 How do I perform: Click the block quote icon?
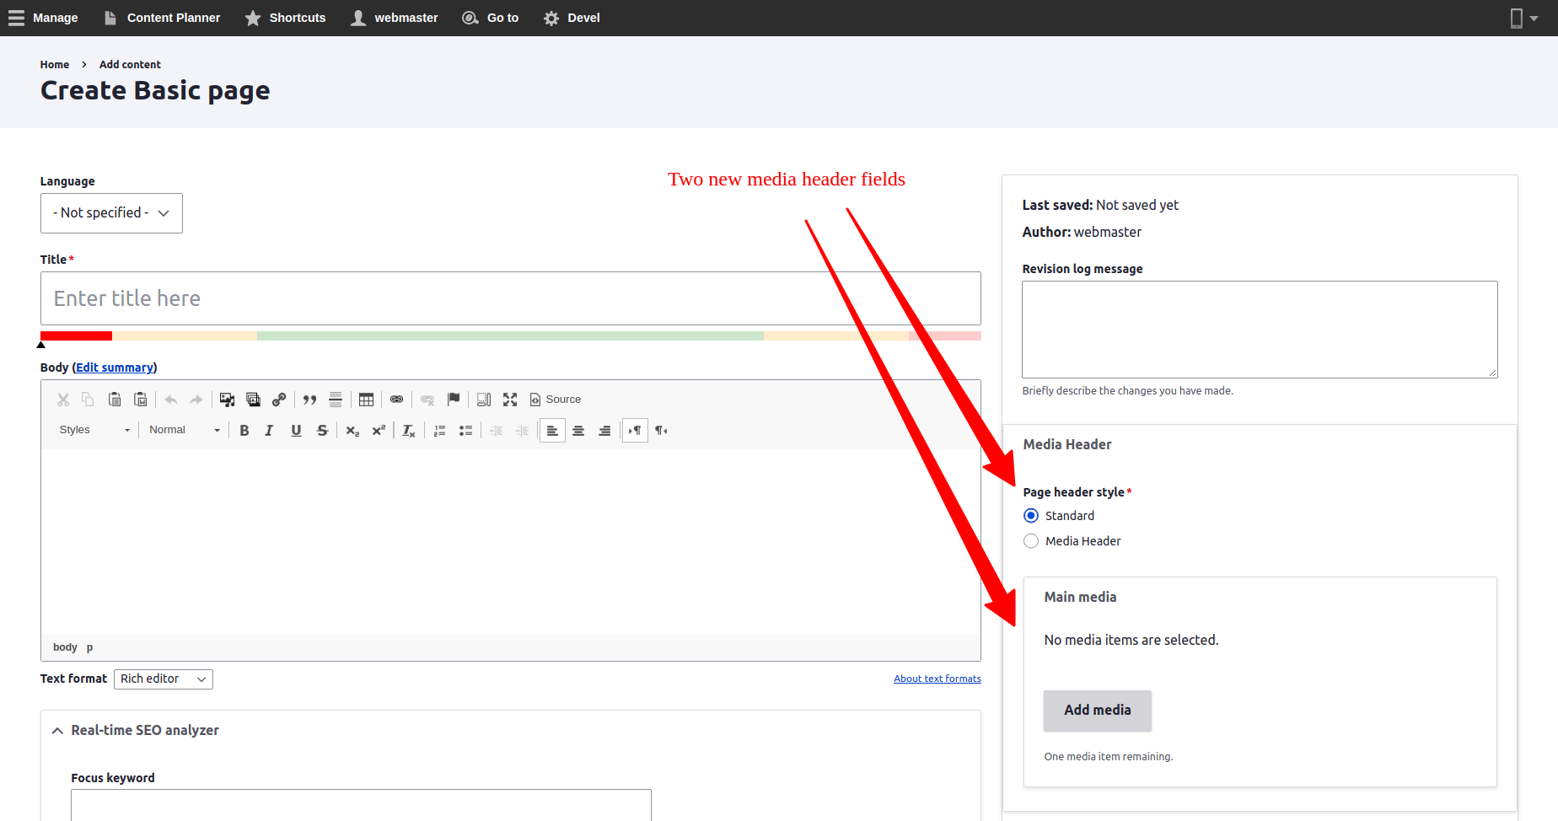click(309, 400)
